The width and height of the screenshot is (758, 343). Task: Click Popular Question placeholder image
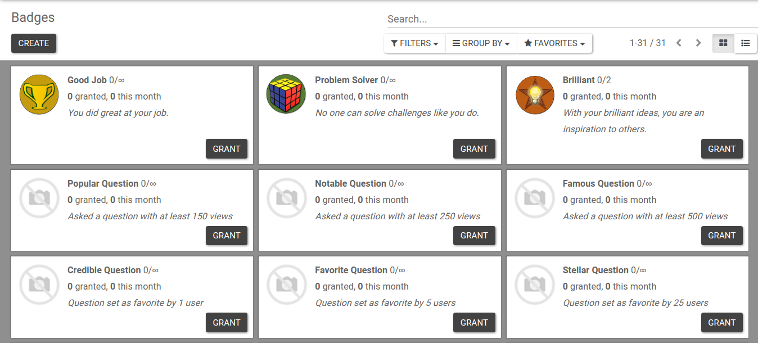coord(39,198)
